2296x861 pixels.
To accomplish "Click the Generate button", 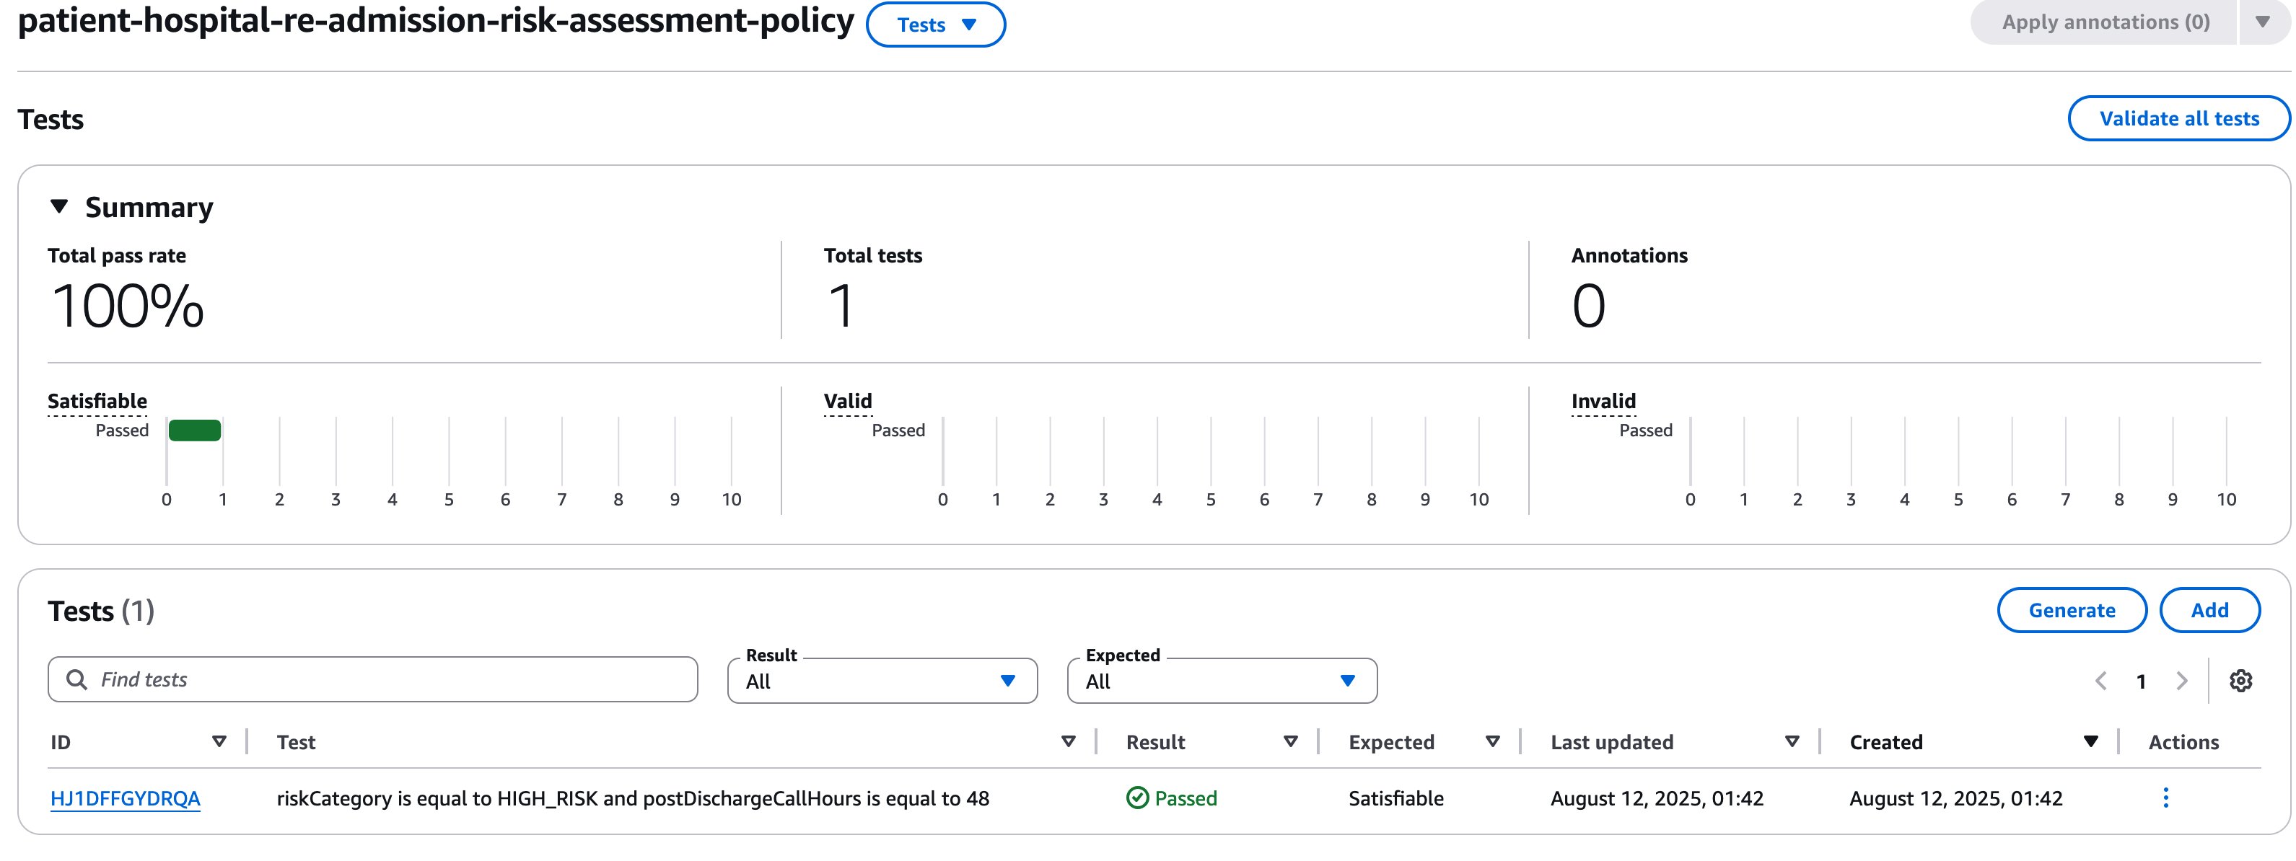I will 2072,610.
